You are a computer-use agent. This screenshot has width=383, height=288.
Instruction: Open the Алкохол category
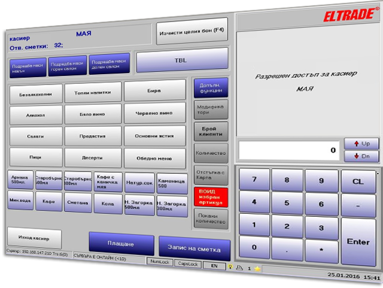coord(36,115)
